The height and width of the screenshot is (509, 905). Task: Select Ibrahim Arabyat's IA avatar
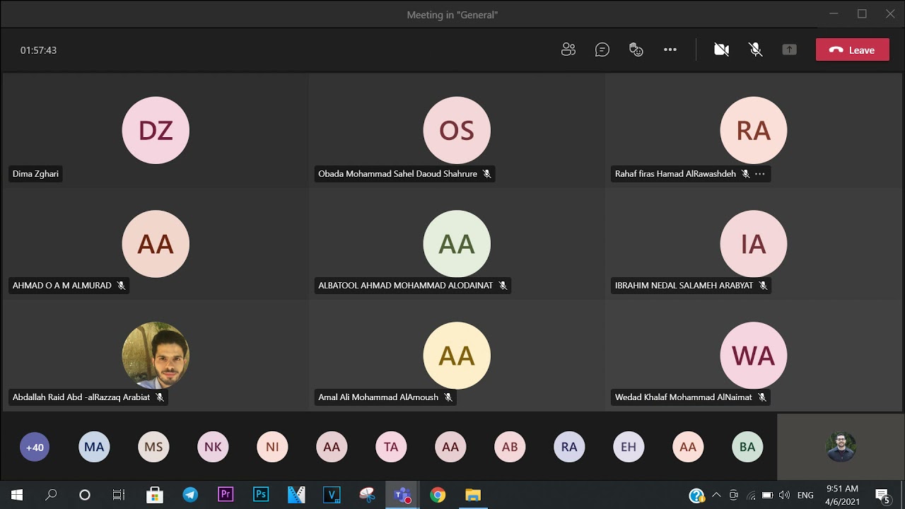pos(754,243)
